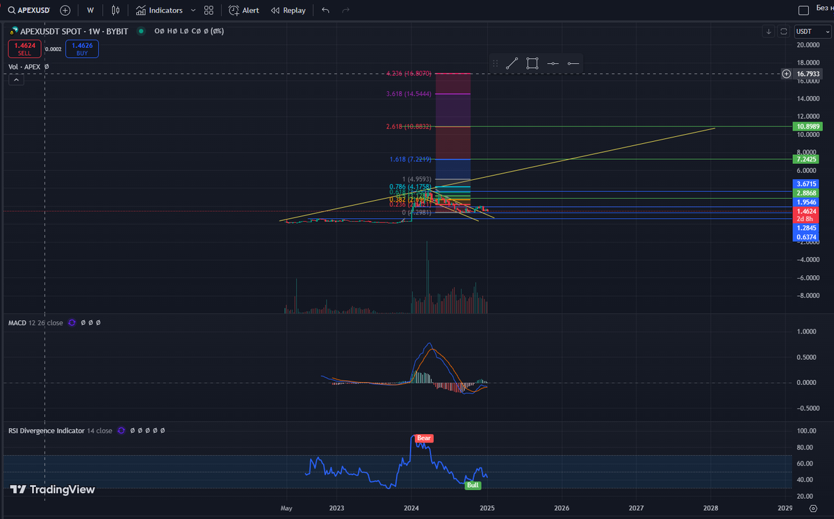Select horizontal line tool with center point
This screenshot has height=519, width=834.
pos(553,63)
